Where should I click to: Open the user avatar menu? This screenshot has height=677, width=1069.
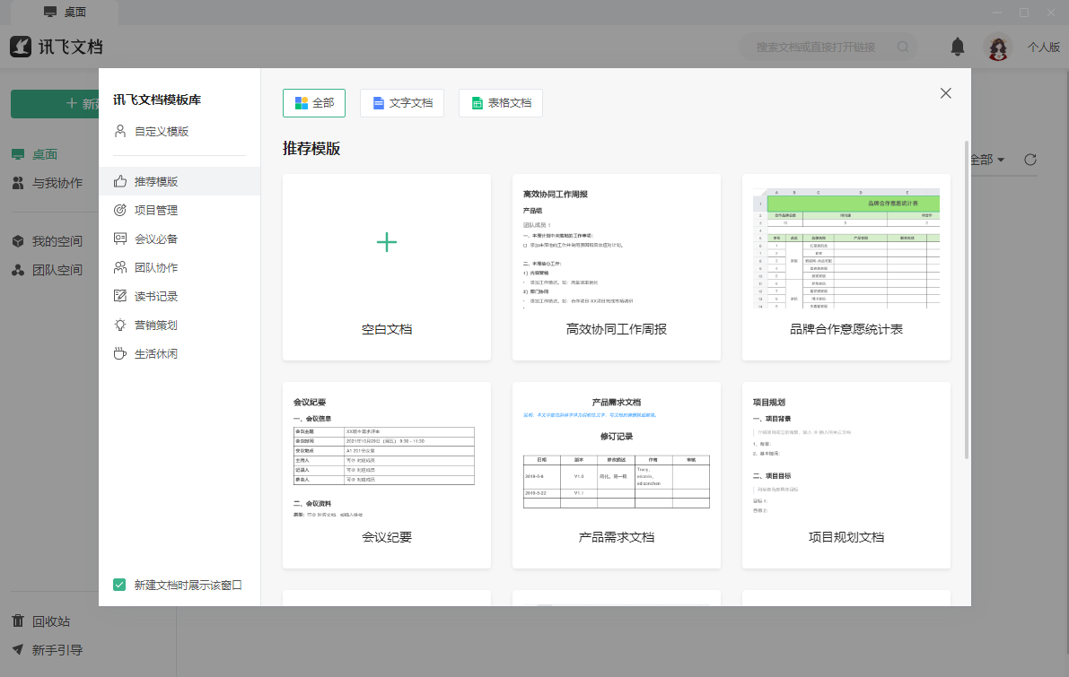pyautogui.click(x=998, y=47)
